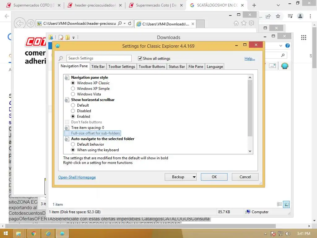317x238 pixels.
Task: Click Internet Explorer forward arrow button
Action: [31, 24]
